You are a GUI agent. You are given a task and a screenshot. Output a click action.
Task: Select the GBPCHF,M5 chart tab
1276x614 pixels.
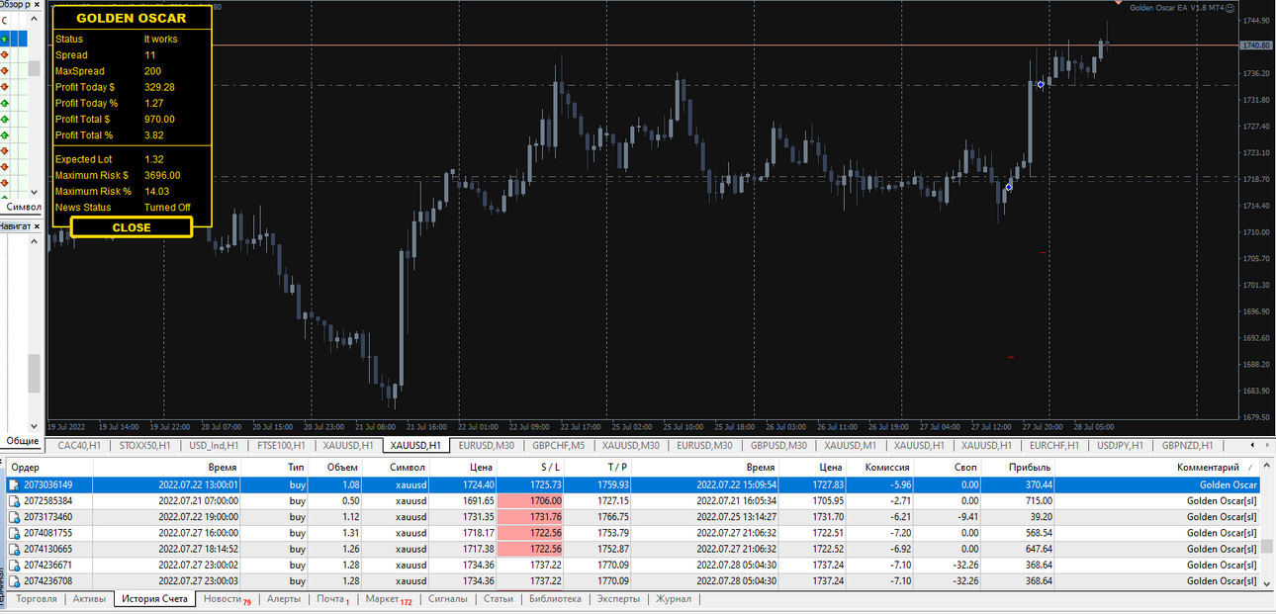point(559,446)
